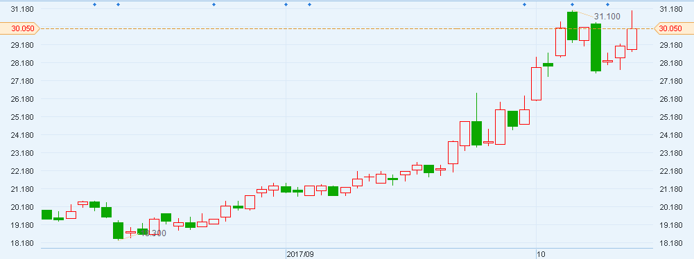Select the green candle bottoming at 18.300
Image resolution: width=694 pixels, height=259 pixels.
point(118,231)
